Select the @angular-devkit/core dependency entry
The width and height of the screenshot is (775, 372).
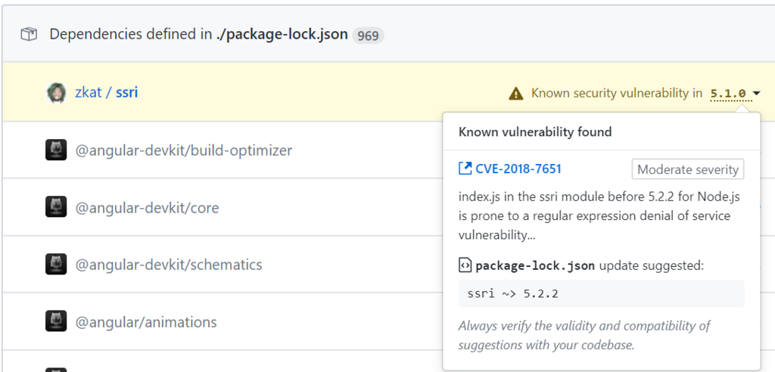[147, 207]
